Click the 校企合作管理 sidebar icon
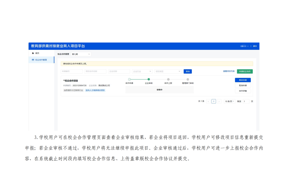The width and height of the screenshot is (288, 178). [33, 60]
